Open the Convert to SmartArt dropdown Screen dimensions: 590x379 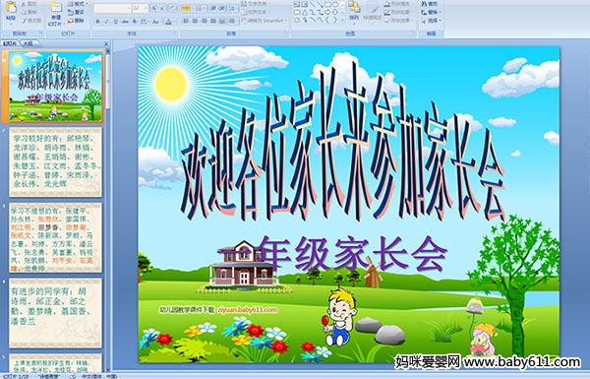tap(265, 21)
